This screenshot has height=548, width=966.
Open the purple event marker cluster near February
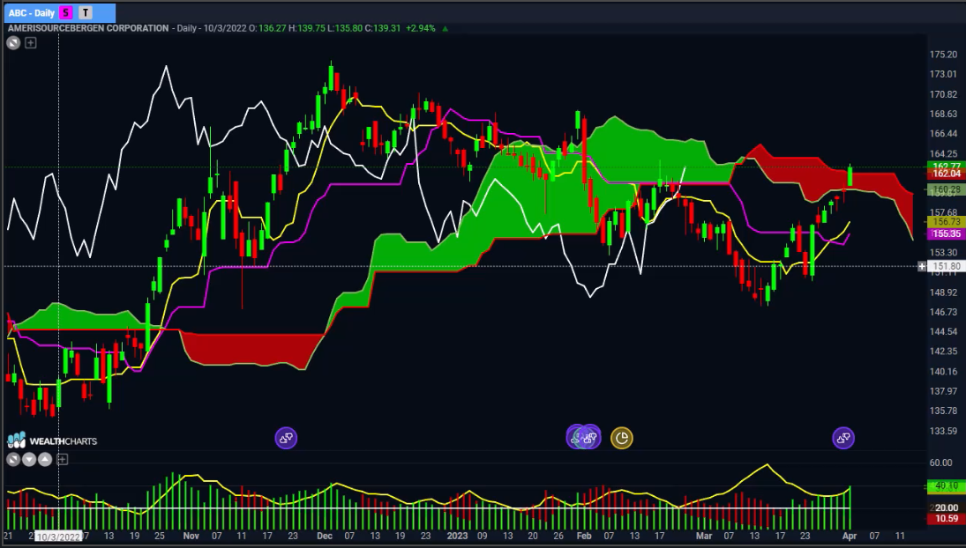(583, 437)
